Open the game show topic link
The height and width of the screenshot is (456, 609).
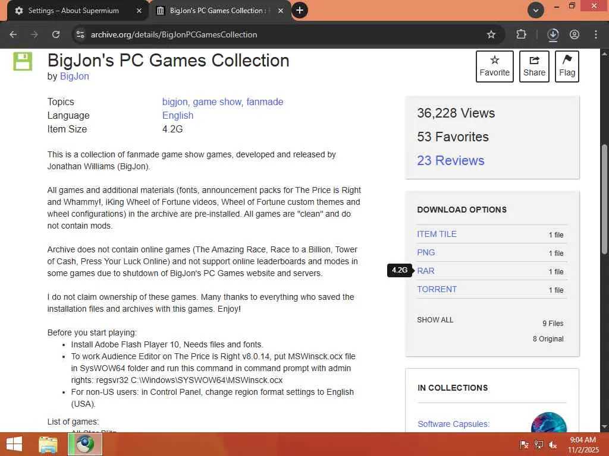[x=217, y=102]
